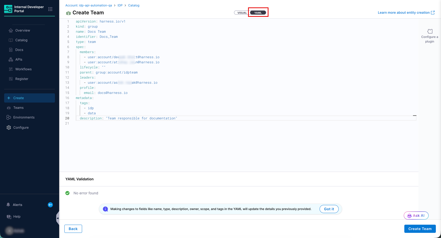The height and width of the screenshot is (238, 441).
Task: Open the Workflows sidebar icon
Action: 11,69
